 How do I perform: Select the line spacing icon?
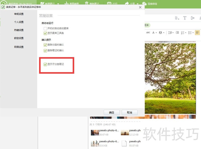(170, 33)
